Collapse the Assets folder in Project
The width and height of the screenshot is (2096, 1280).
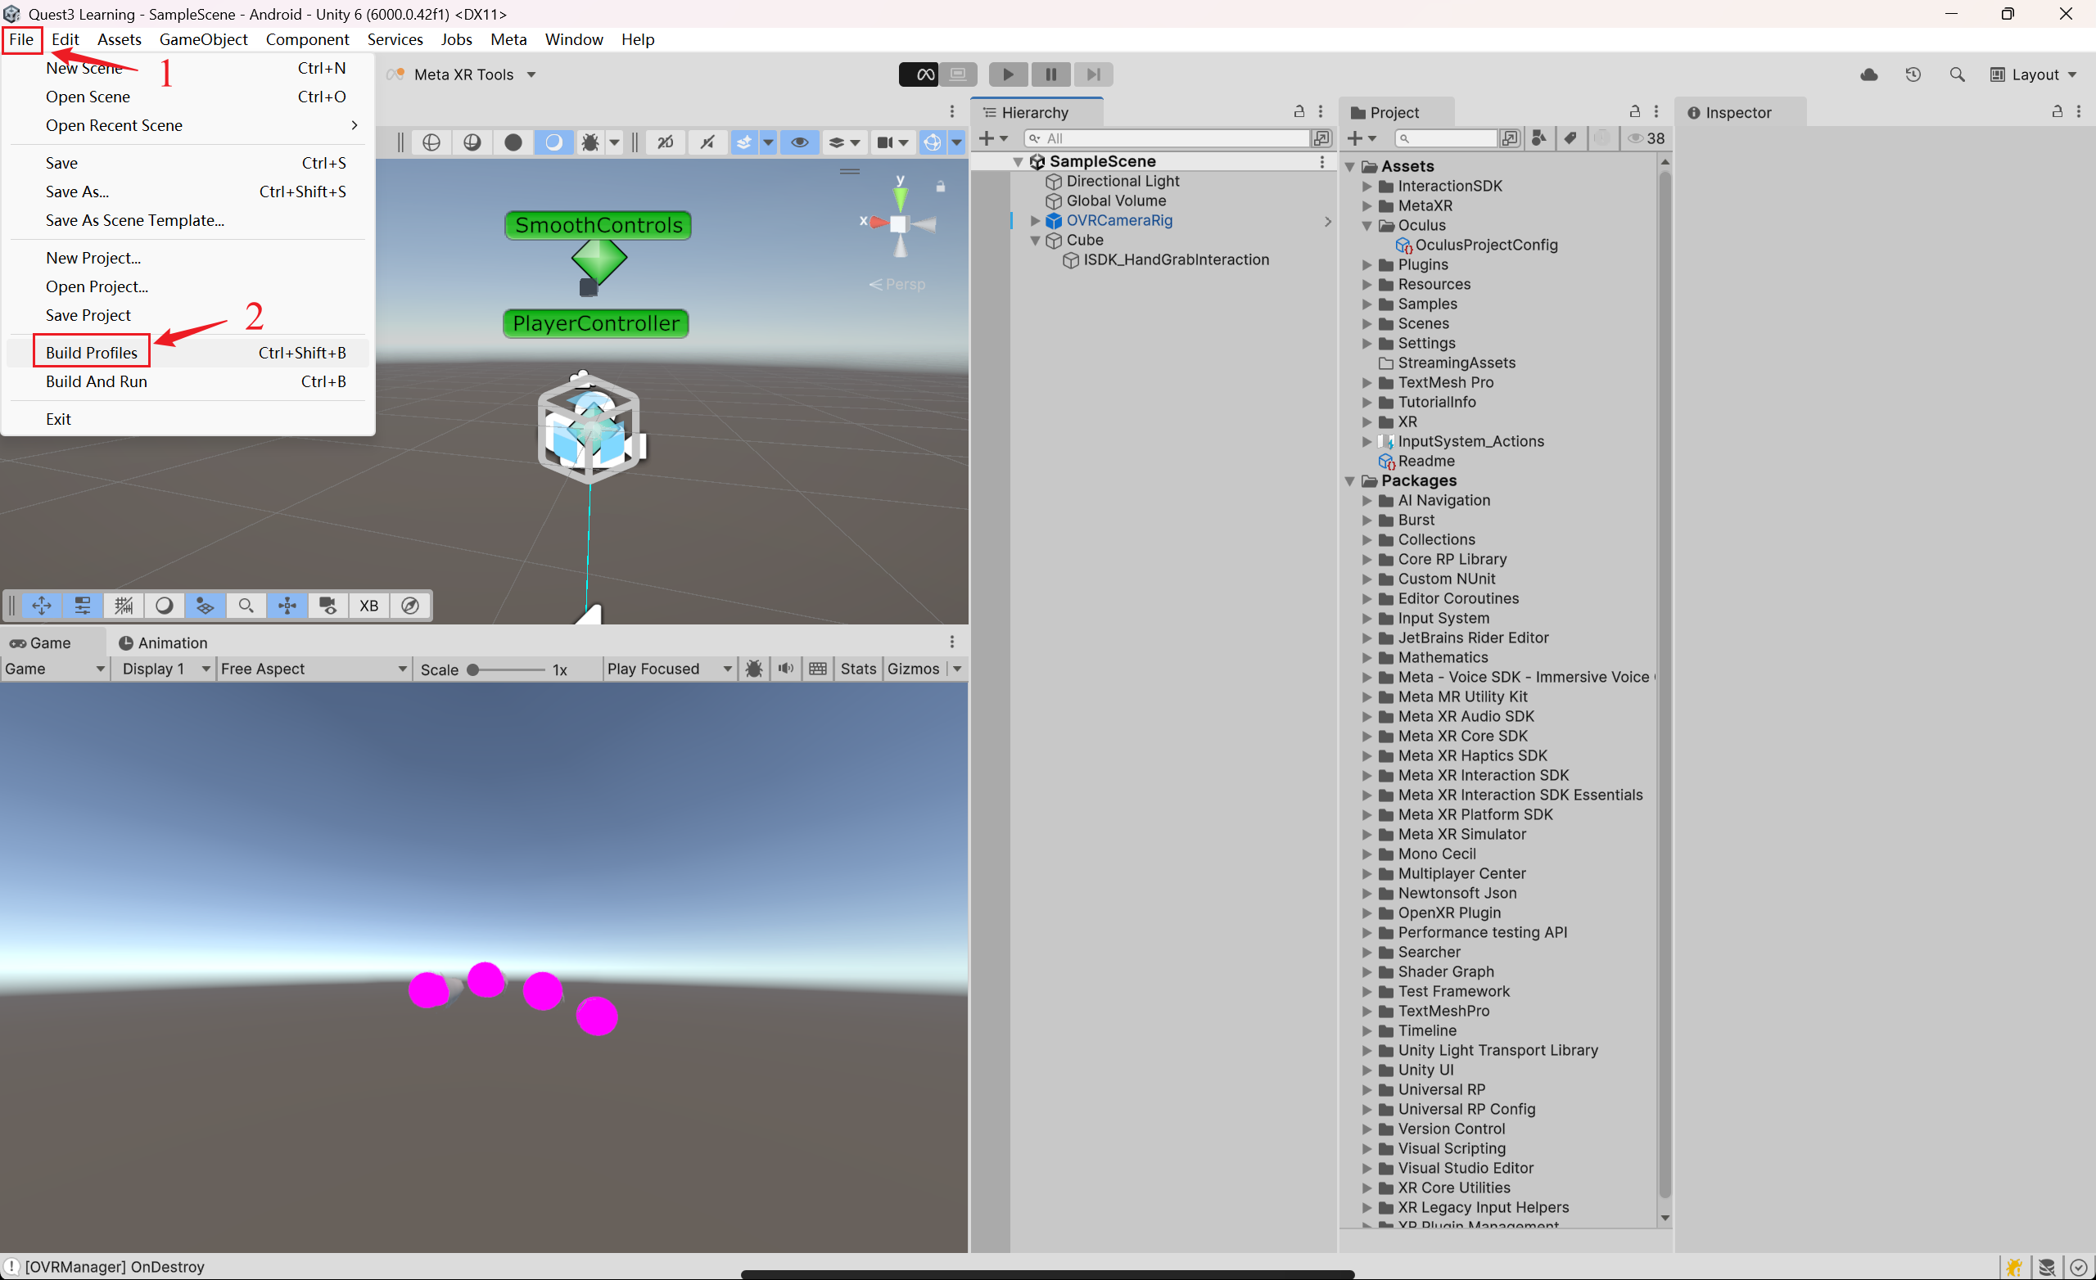pyautogui.click(x=1350, y=167)
